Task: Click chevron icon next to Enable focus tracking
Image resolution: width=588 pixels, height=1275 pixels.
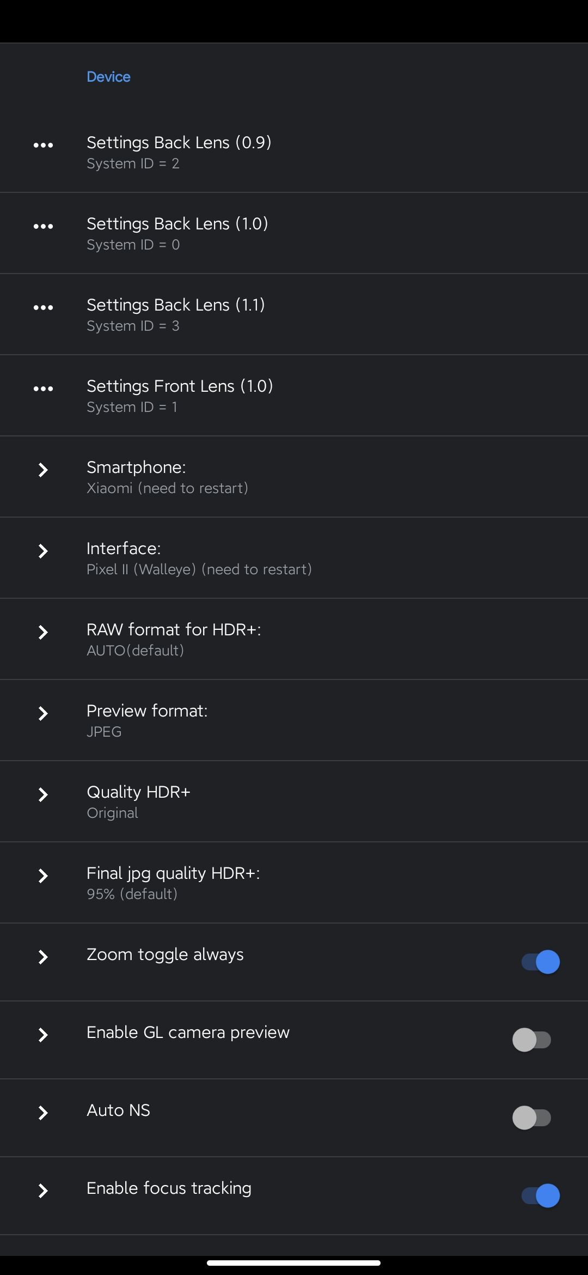Action: [43, 1191]
